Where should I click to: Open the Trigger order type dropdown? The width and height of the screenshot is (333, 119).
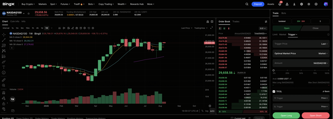point(292,34)
